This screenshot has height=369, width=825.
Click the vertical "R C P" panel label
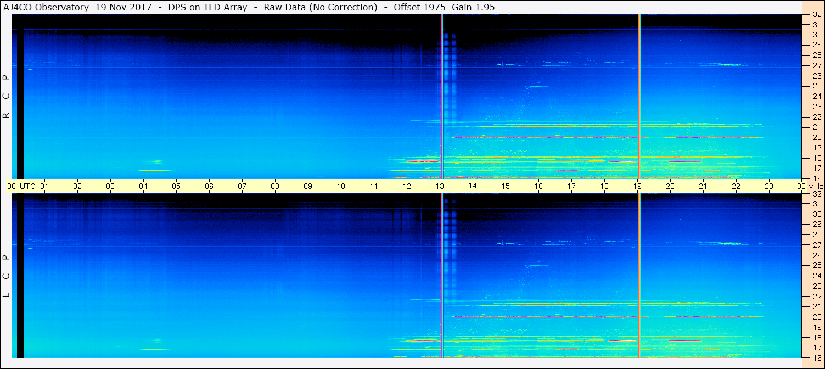coord(7,97)
